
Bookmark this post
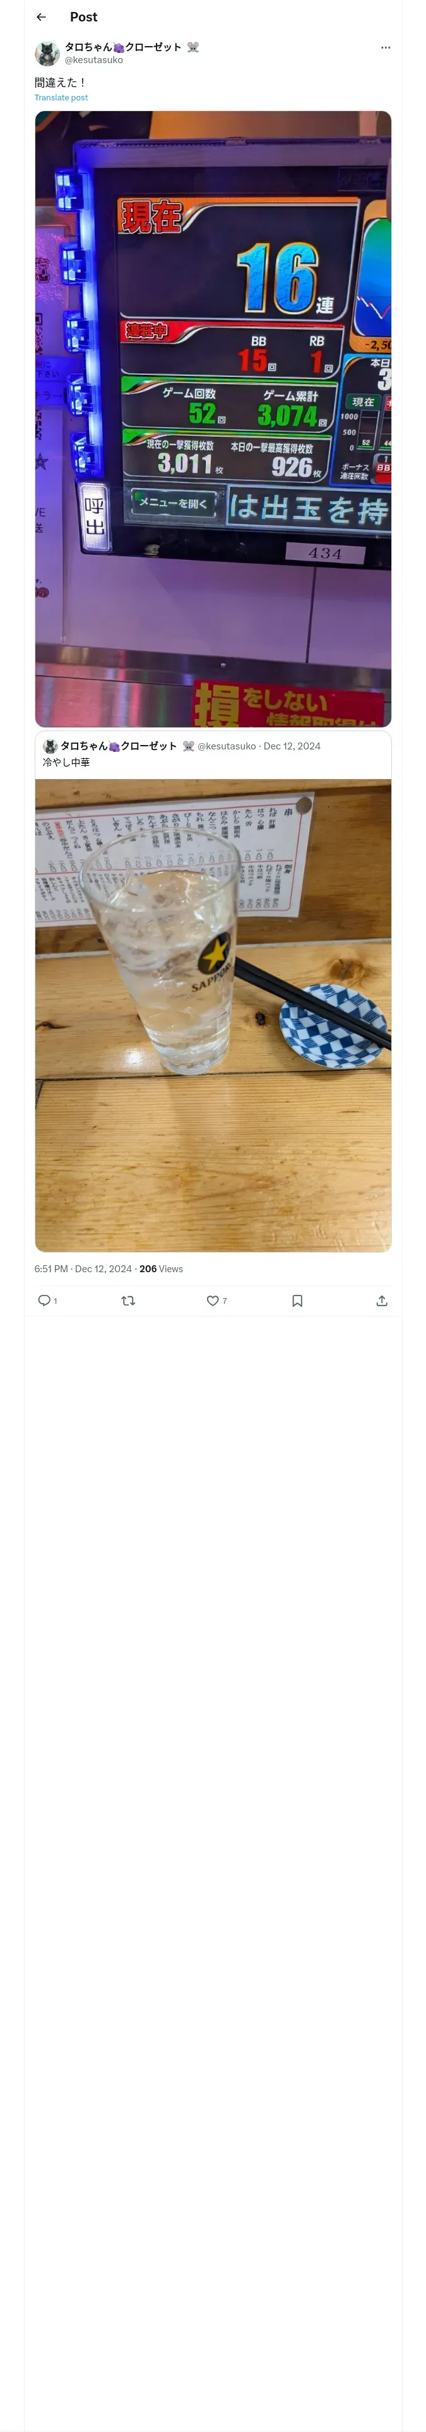297,1300
